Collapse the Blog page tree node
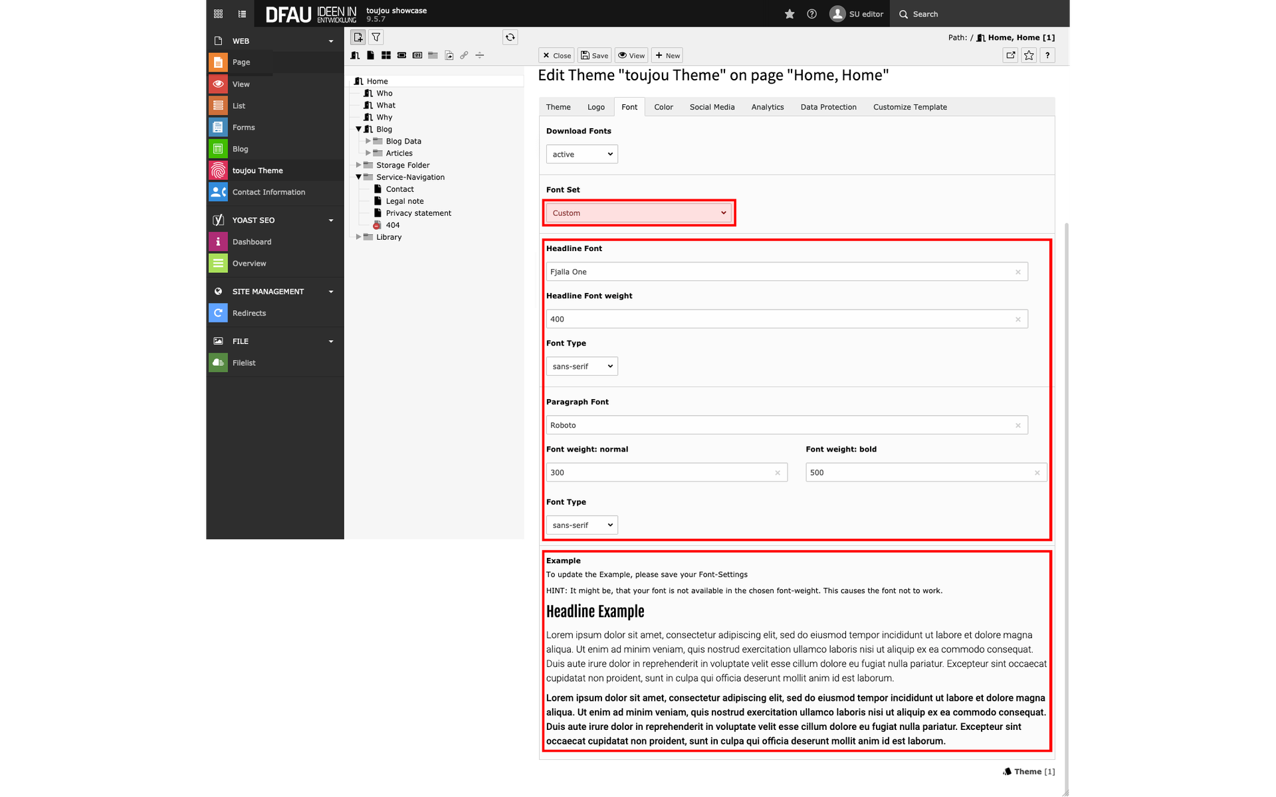Screen dimensions: 1276x797 [359, 129]
